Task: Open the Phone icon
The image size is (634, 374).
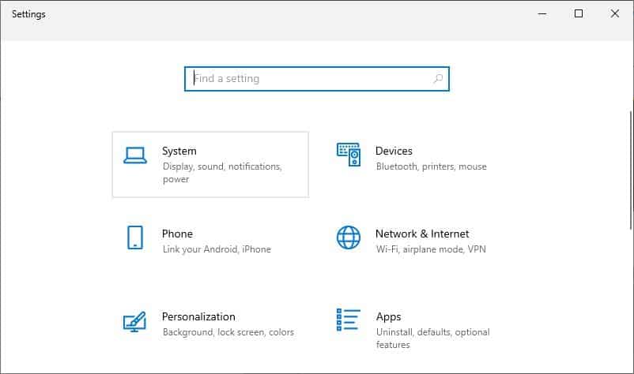Action: tap(135, 237)
